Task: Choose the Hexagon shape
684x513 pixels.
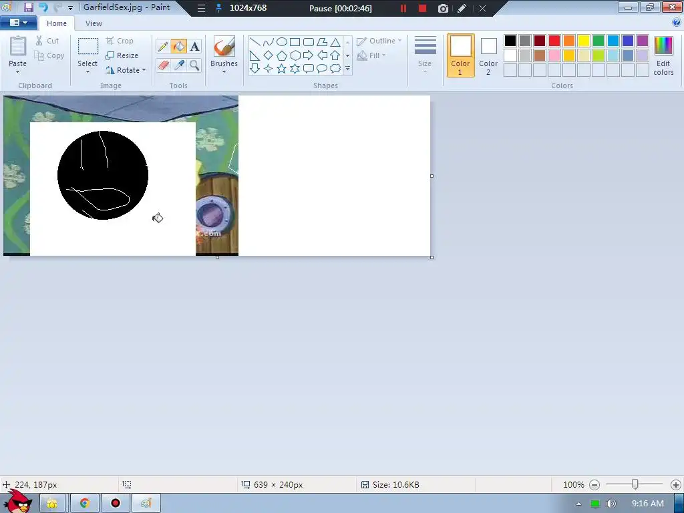Action: (295, 55)
